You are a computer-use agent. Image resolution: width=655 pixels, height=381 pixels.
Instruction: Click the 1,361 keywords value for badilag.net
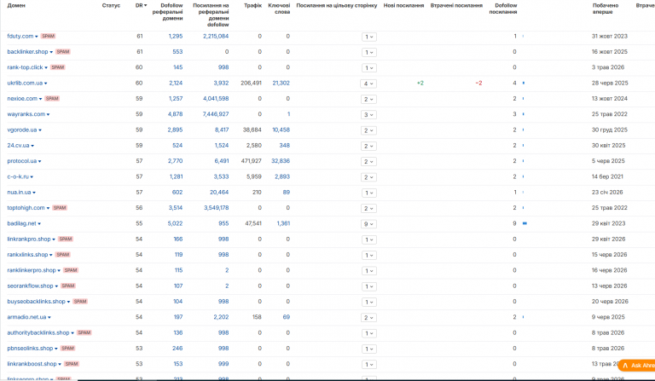click(x=283, y=223)
